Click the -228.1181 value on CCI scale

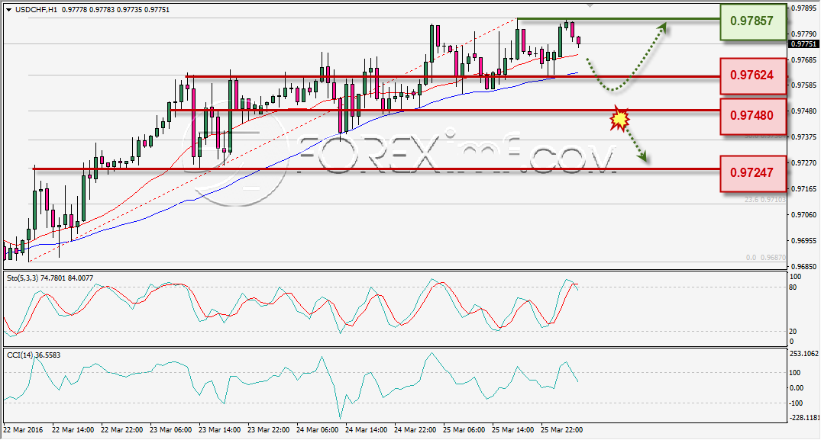pos(803,418)
